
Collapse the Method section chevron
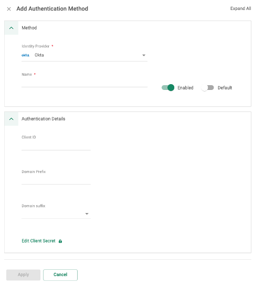pyautogui.click(x=12, y=28)
